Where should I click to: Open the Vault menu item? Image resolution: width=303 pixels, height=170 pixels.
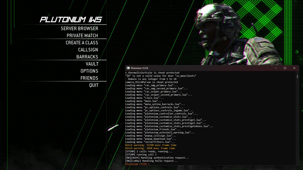(92, 64)
